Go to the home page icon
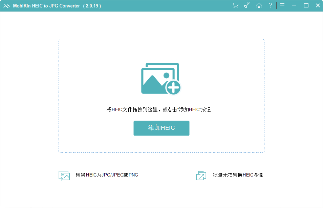 tap(259, 5)
